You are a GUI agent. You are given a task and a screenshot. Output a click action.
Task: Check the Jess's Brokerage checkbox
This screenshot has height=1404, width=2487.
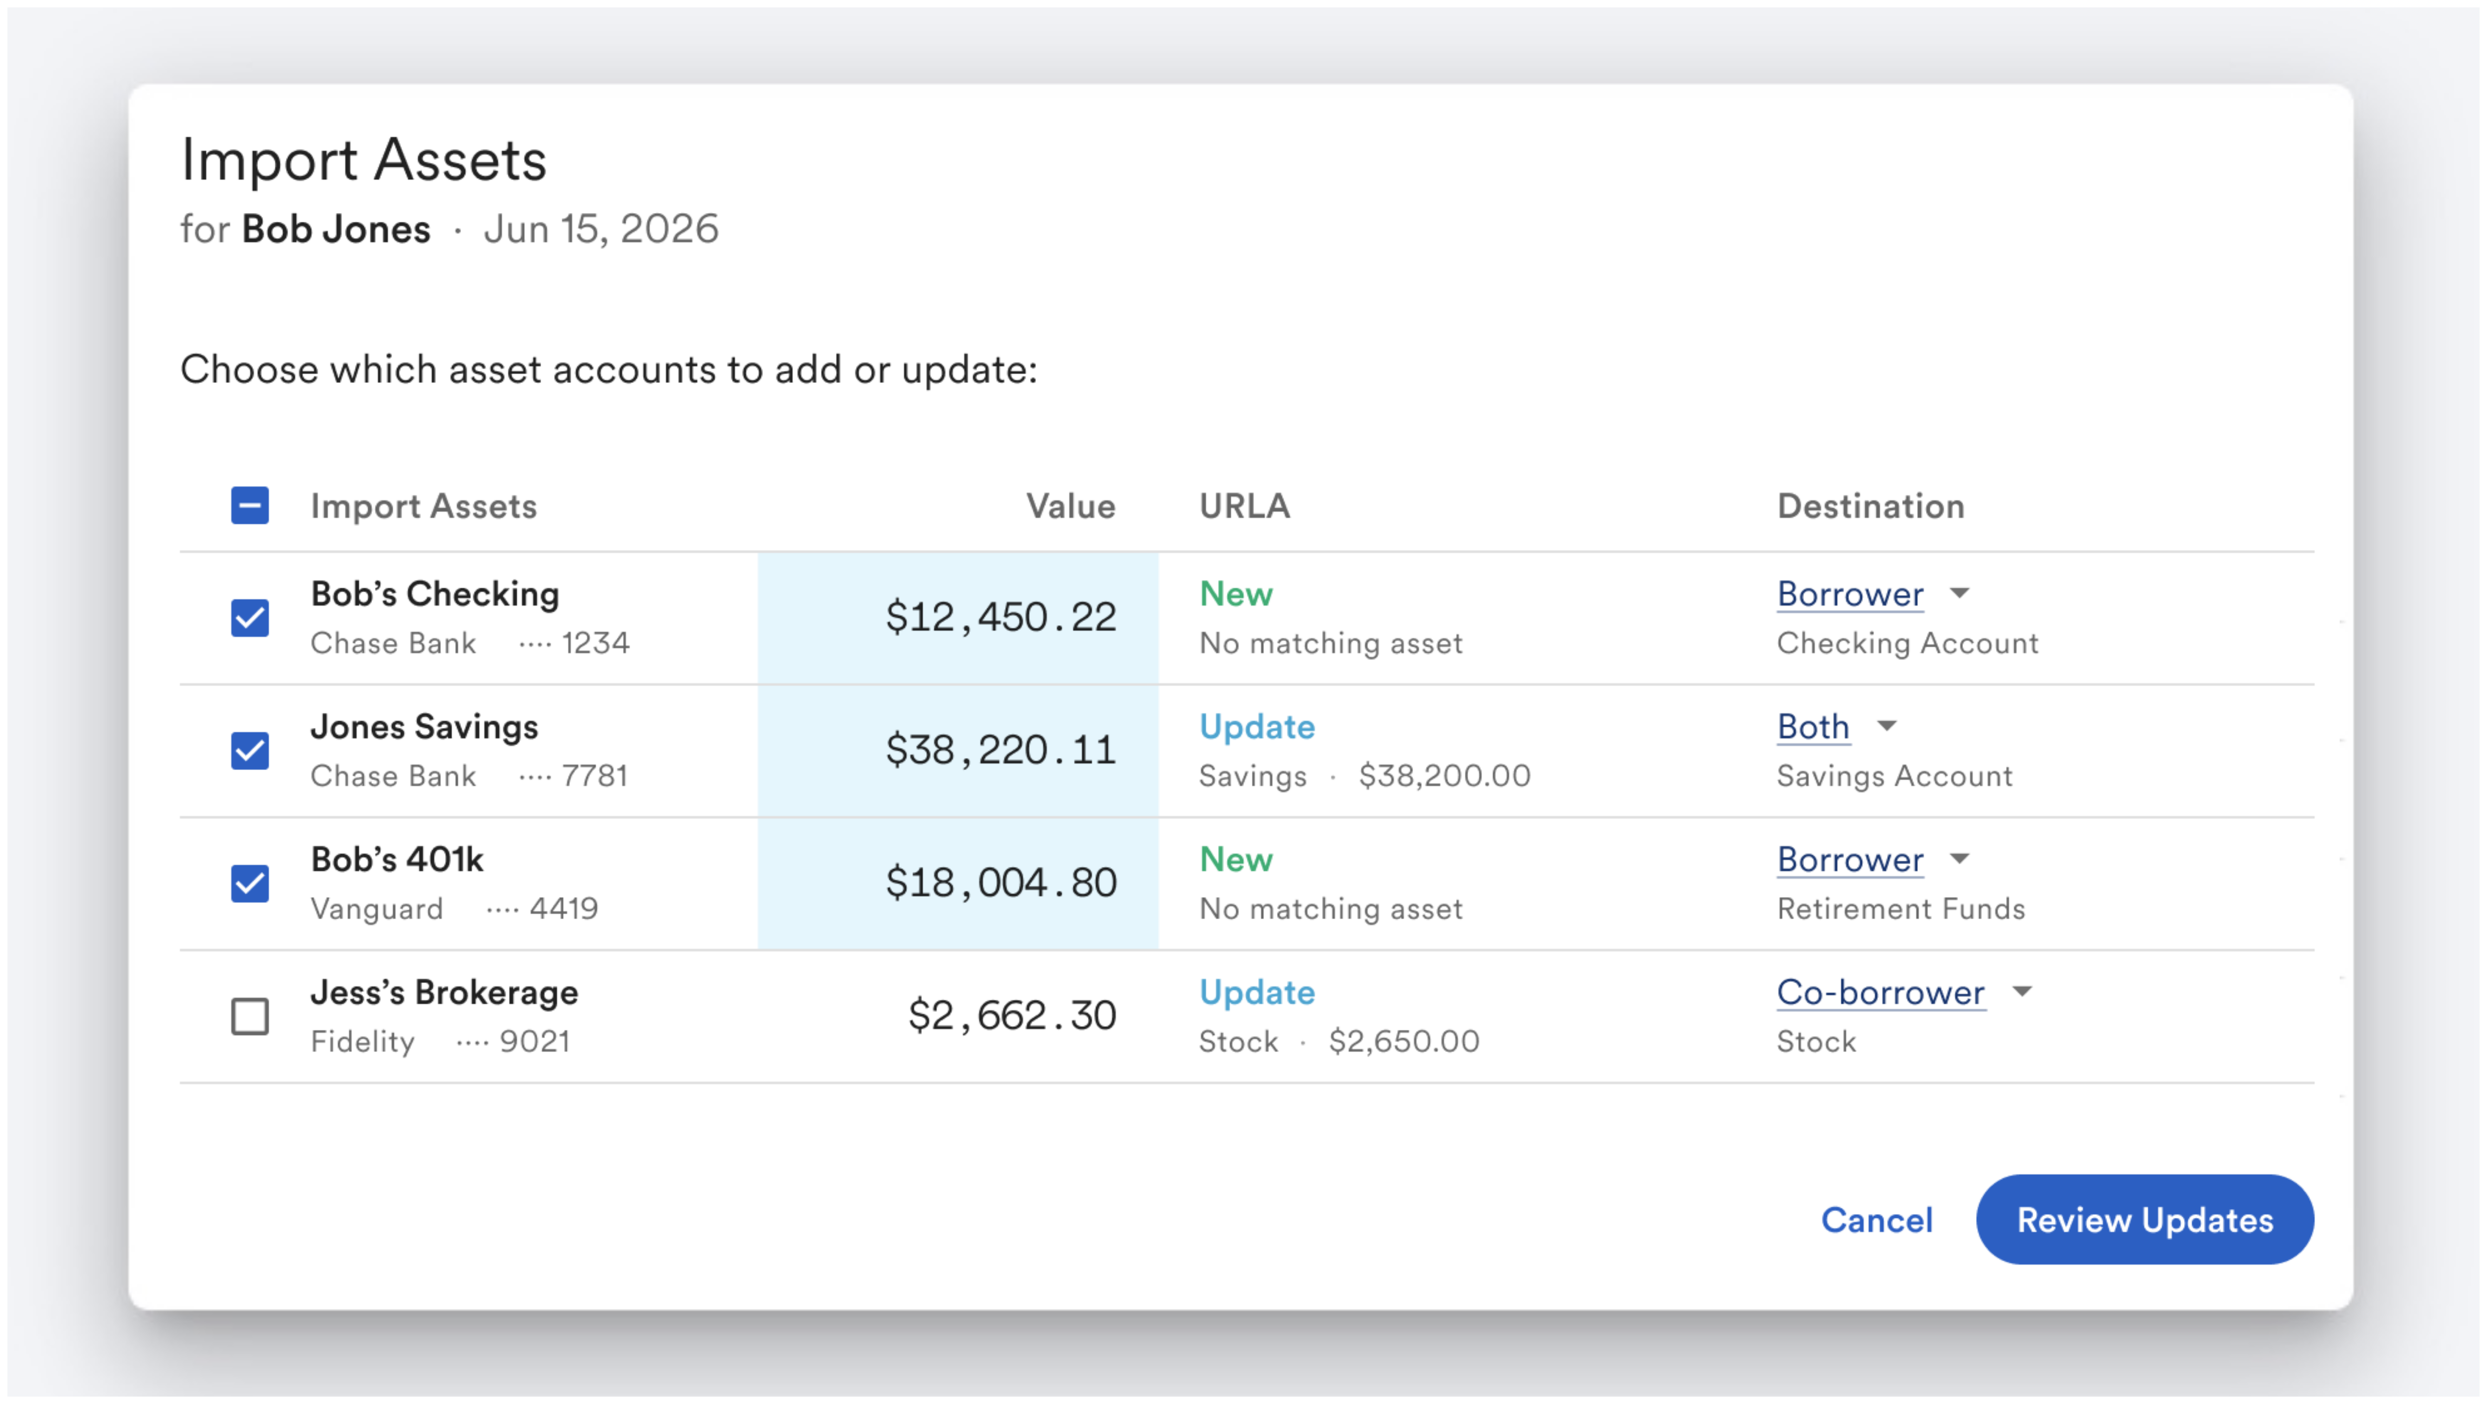[250, 1016]
